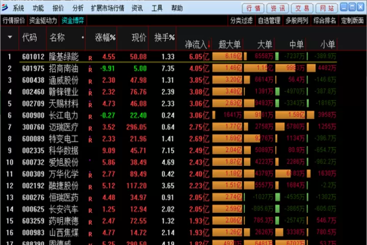Viewport: 367px width, 245px height.
Task: Switch to the 资金驱动力 tab
Action: tap(43, 20)
